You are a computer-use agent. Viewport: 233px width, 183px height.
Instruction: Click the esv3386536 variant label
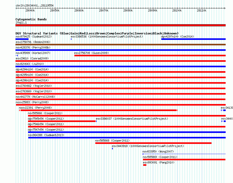click(x=107, y=36)
